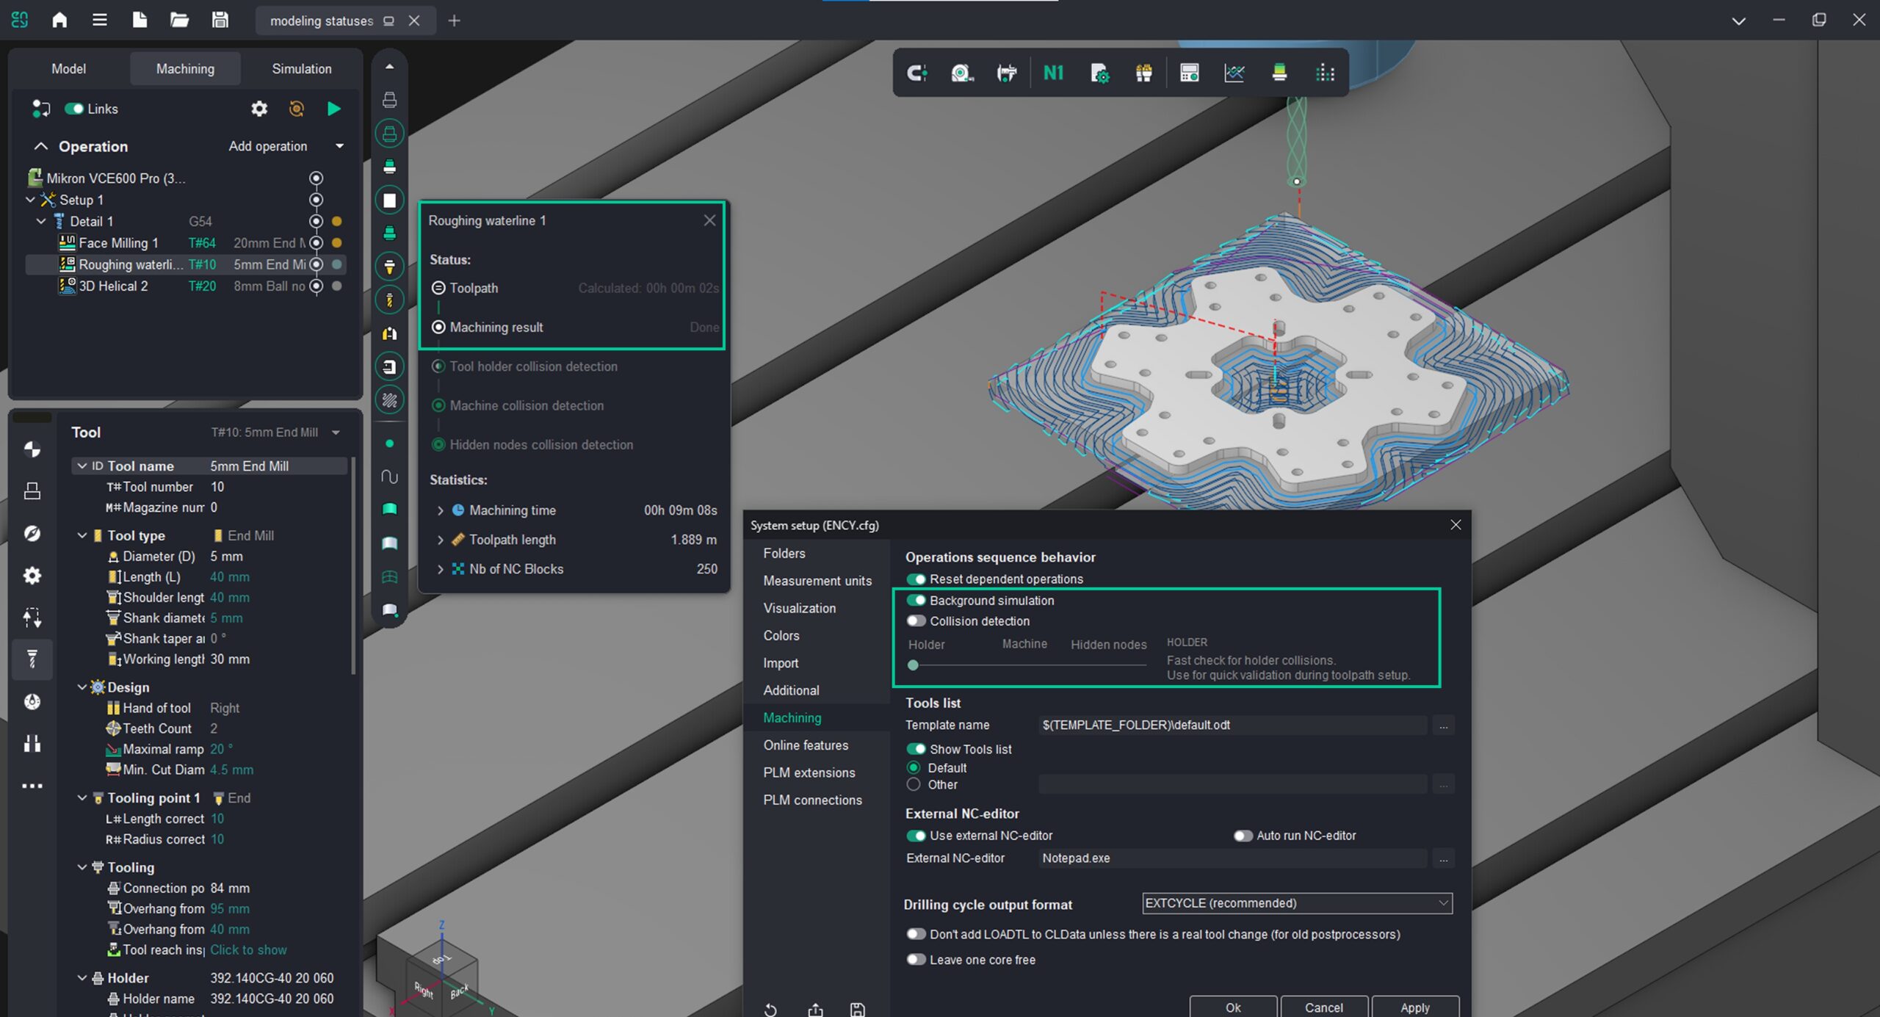Open Drilling cycle output format dropdown
The image size is (1880, 1017).
click(x=1297, y=903)
